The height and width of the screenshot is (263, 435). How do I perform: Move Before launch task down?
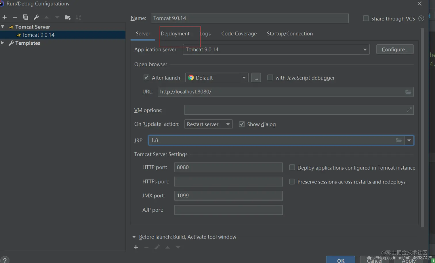coord(178,247)
